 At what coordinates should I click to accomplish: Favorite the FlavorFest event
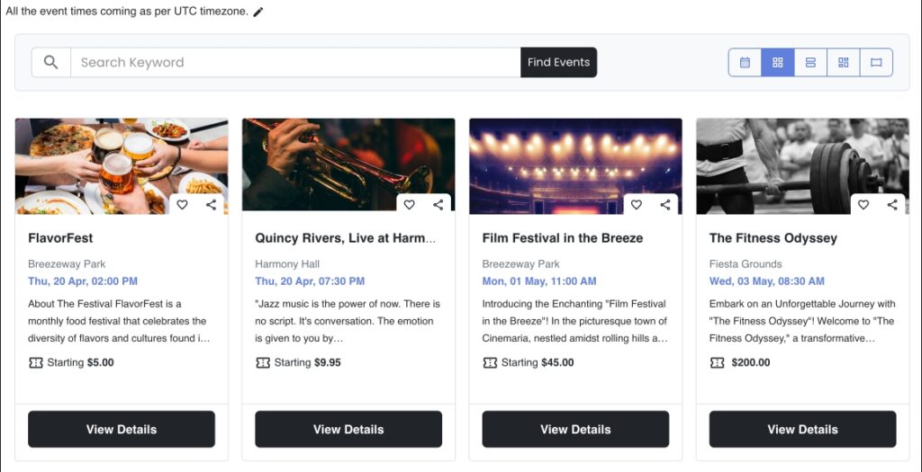(182, 205)
